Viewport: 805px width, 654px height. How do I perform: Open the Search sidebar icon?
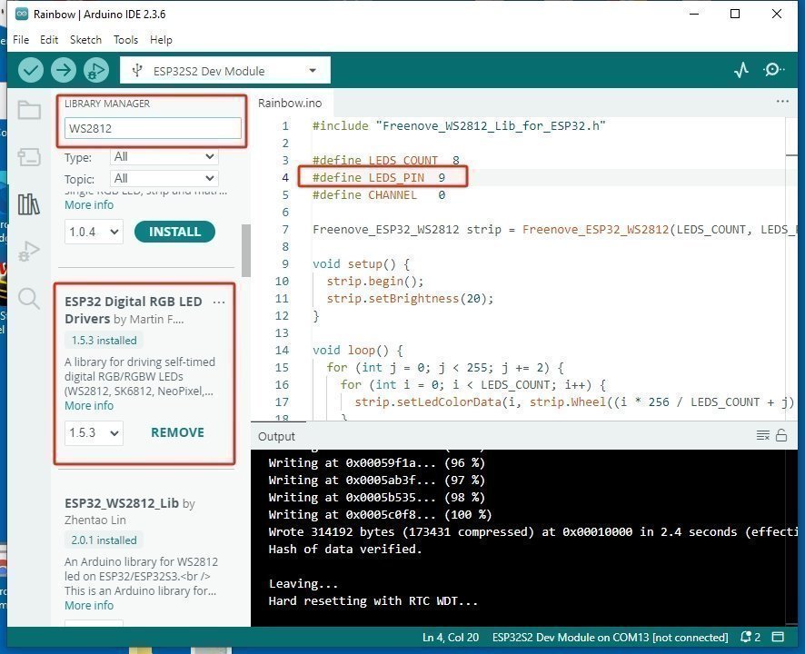point(29,299)
